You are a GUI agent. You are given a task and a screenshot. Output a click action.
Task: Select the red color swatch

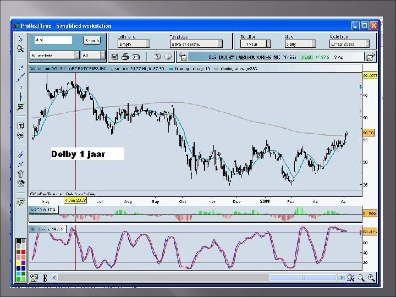(23, 252)
